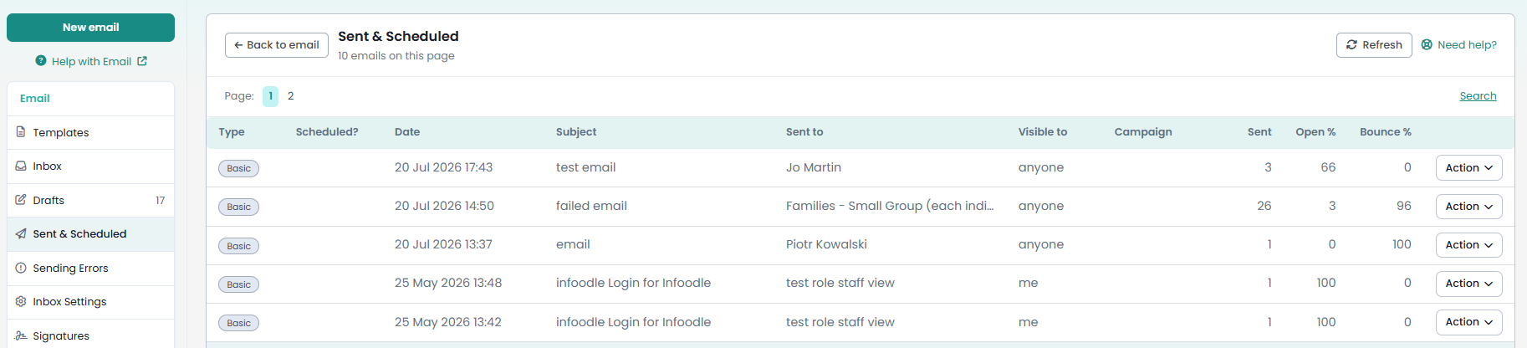
Task: Click the circular arrows icon in Refresh
Action: (x=1351, y=45)
